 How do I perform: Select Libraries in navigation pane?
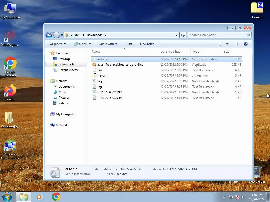coord(59,81)
